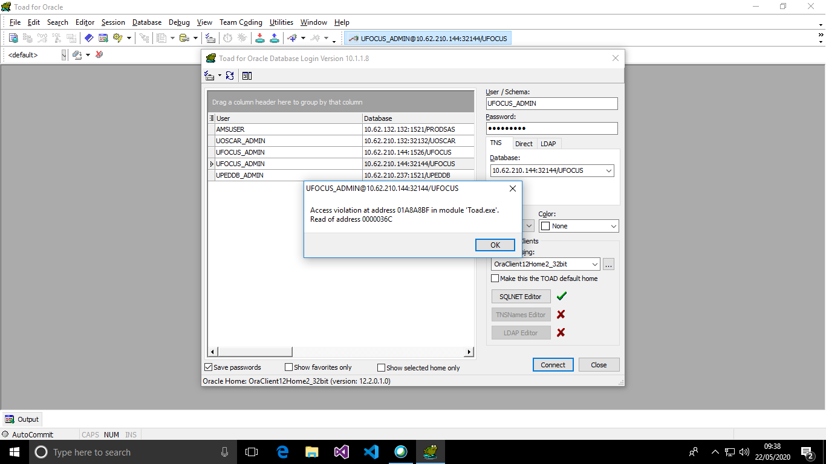This screenshot has width=826, height=464.
Task: Open the Schema Browser blue book icon
Action: [x=89, y=38]
